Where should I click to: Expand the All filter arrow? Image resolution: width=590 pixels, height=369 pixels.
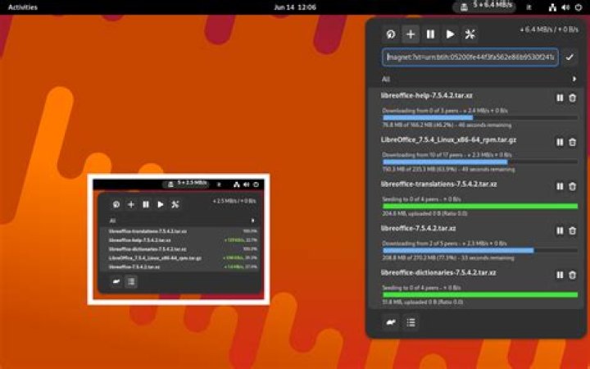pos(574,79)
